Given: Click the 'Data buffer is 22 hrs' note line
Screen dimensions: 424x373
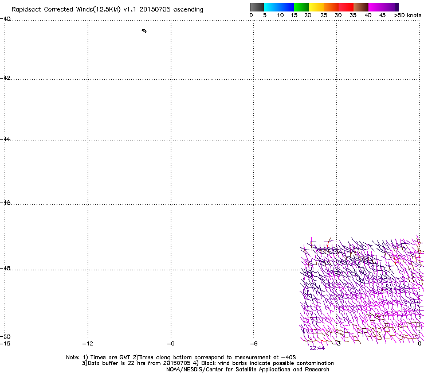Looking at the screenshot, I should (207, 363).
